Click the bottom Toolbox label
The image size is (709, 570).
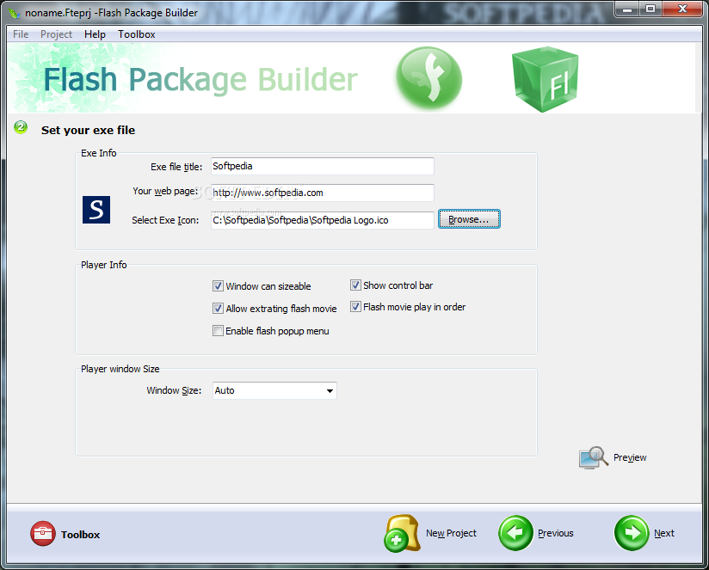(81, 535)
